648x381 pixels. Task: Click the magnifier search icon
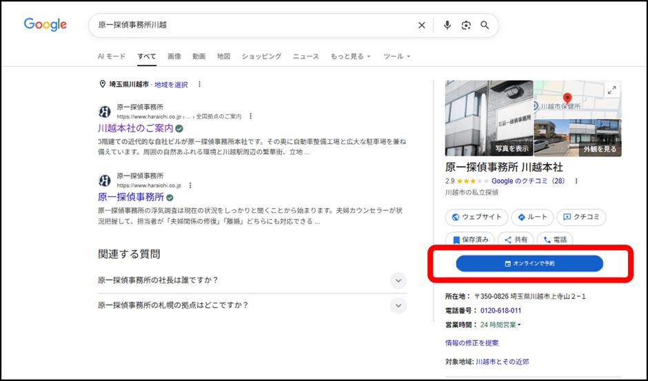[x=485, y=25]
